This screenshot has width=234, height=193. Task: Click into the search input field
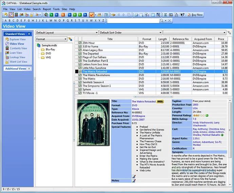(x=133, y=21)
